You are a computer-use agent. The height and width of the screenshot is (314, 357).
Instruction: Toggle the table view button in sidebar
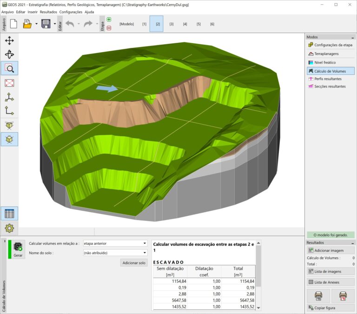9,214
